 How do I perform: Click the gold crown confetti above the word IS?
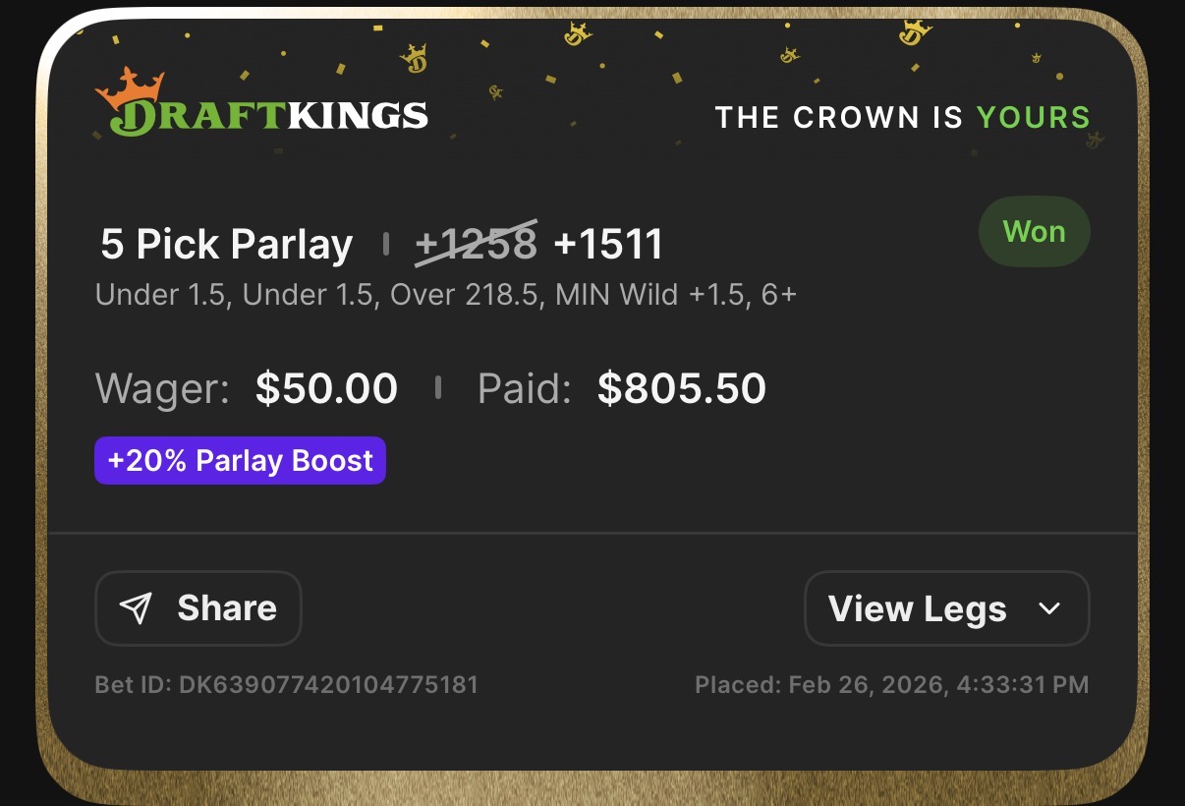[x=914, y=31]
